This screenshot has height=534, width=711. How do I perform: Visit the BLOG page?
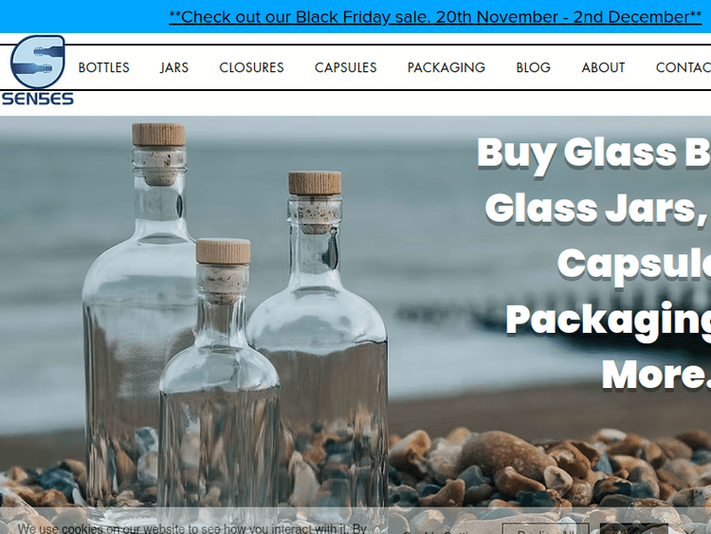click(533, 67)
